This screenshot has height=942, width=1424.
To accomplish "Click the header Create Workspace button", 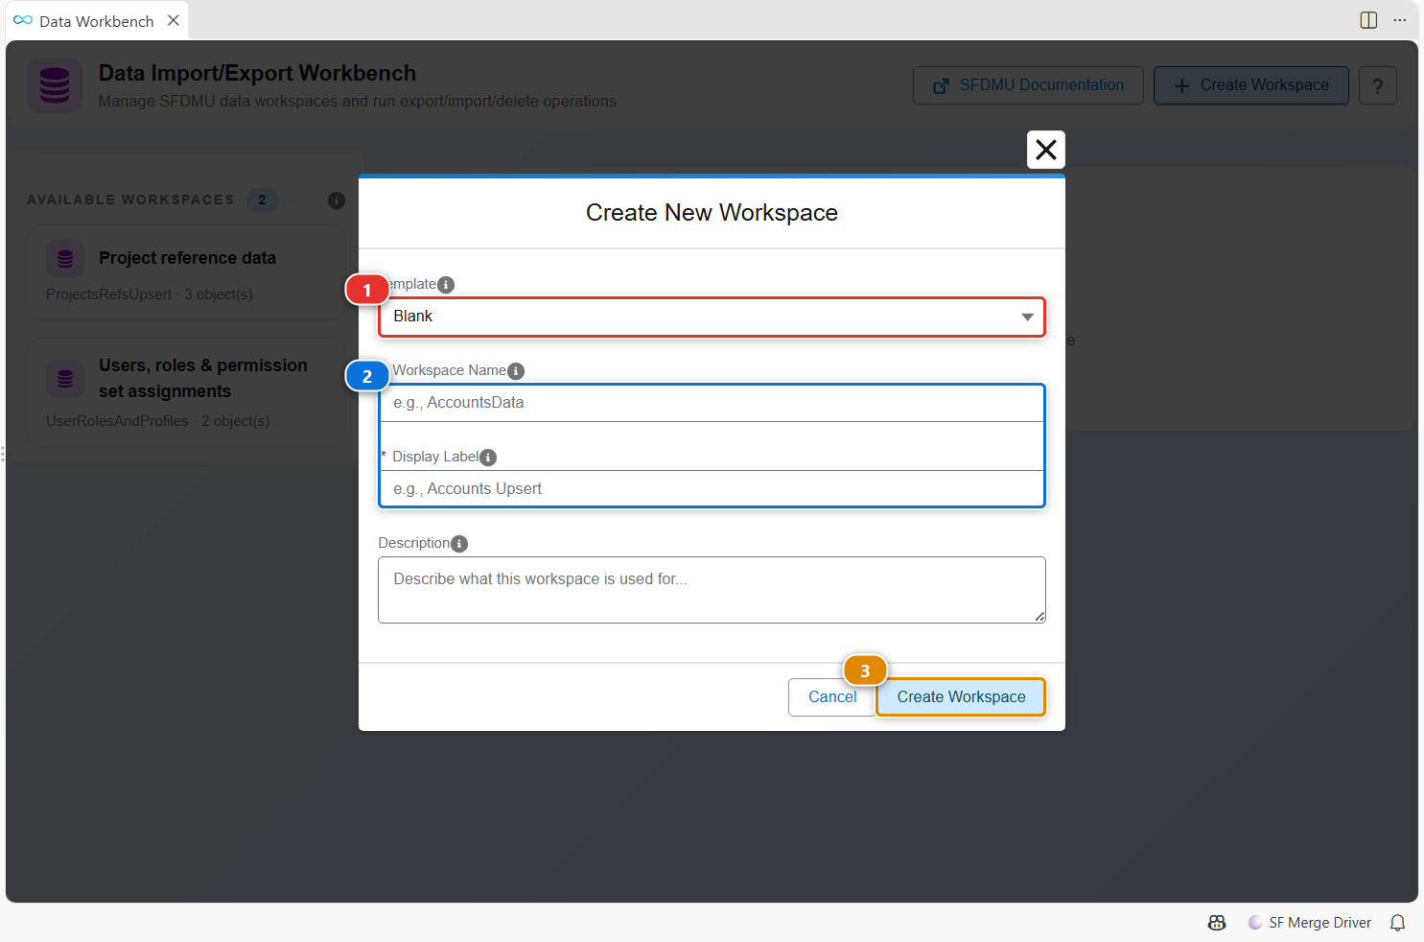I will point(1250,85).
